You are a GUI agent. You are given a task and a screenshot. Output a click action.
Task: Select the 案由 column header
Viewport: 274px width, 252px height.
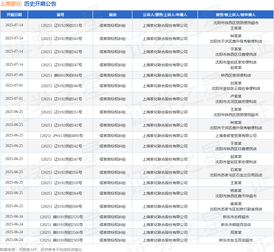click(x=113, y=15)
